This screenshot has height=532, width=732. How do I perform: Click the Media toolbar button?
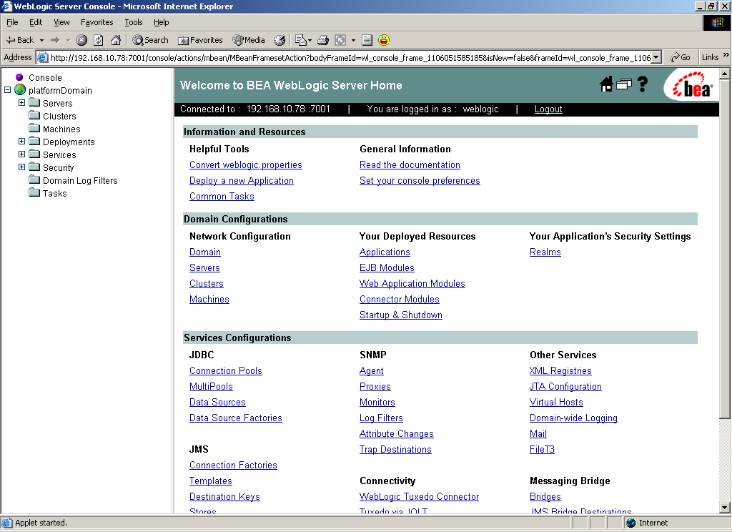tap(249, 40)
